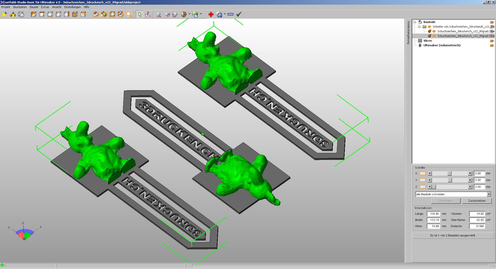
Task: Click the scale part icon
Action: coord(175,14)
